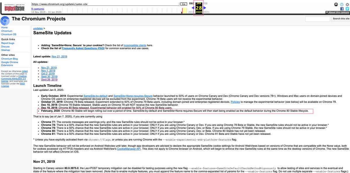Click the 'Quick links' sidebar heading
The height and width of the screenshot is (173, 350).
coord(8,39)
